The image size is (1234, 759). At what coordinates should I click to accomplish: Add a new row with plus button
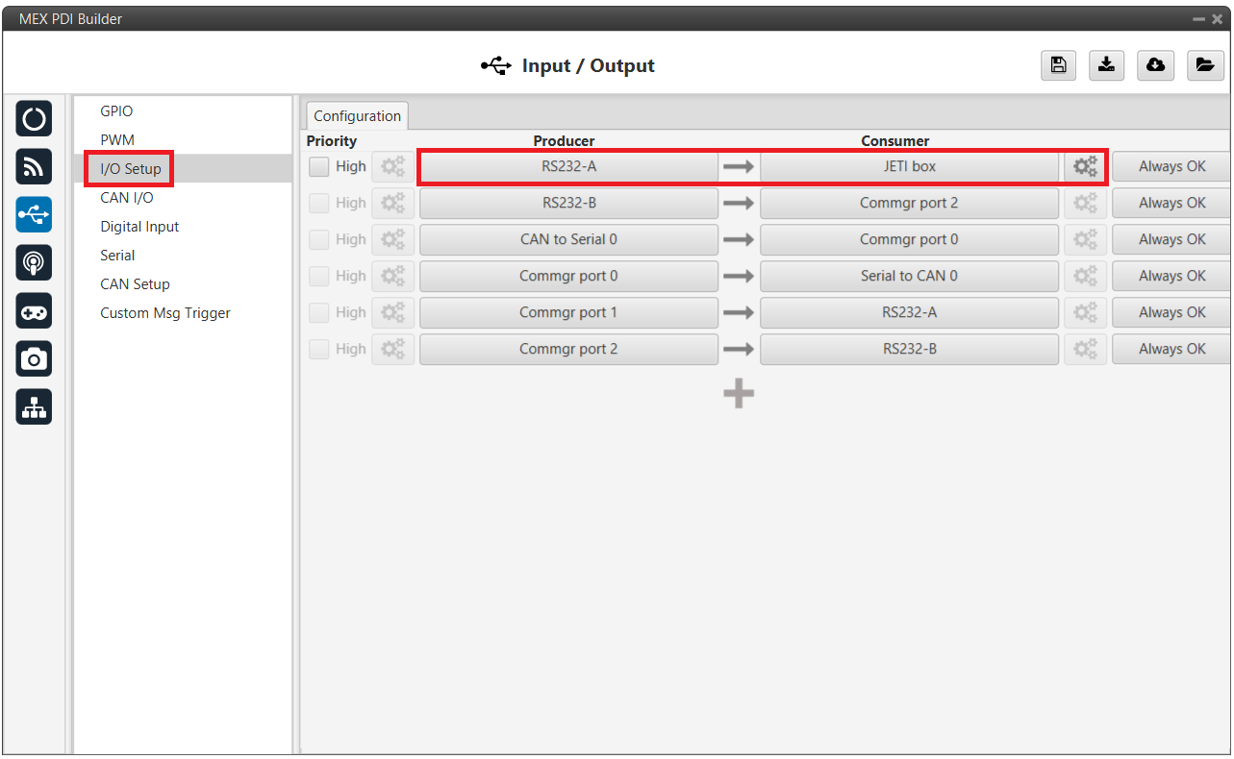click(x=738, y=394)
